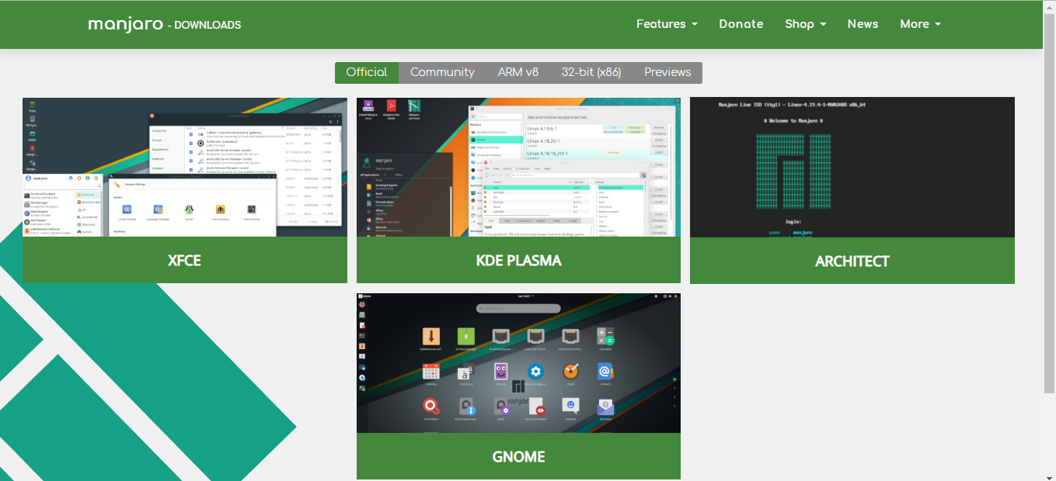Go to the News page
This screenshot has height=481, width=1056.
pos(863,24)
